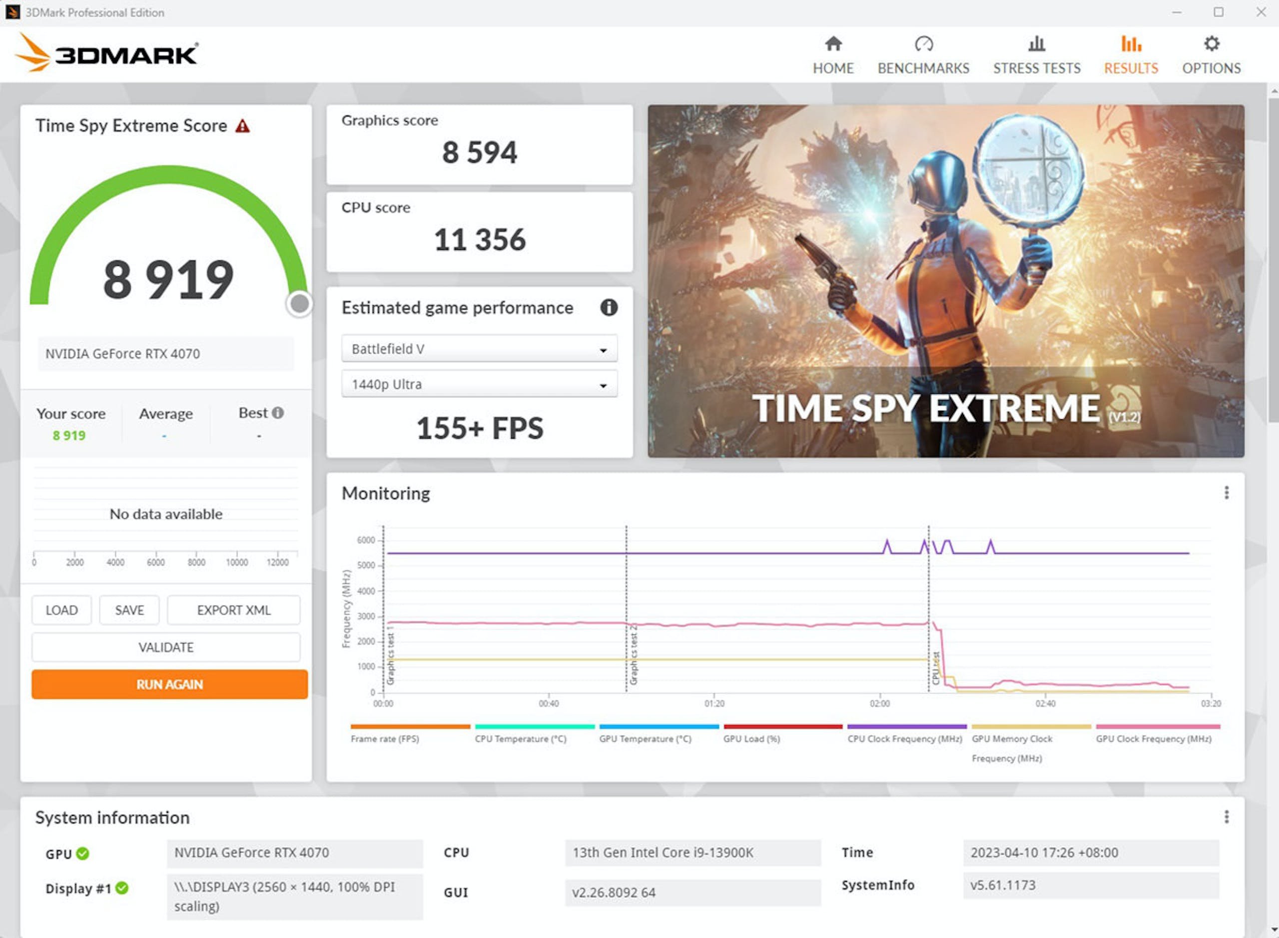Click the scrollbar up arrow
Viewport: 1279px width, 938px height.
[x=1274, y=90]
